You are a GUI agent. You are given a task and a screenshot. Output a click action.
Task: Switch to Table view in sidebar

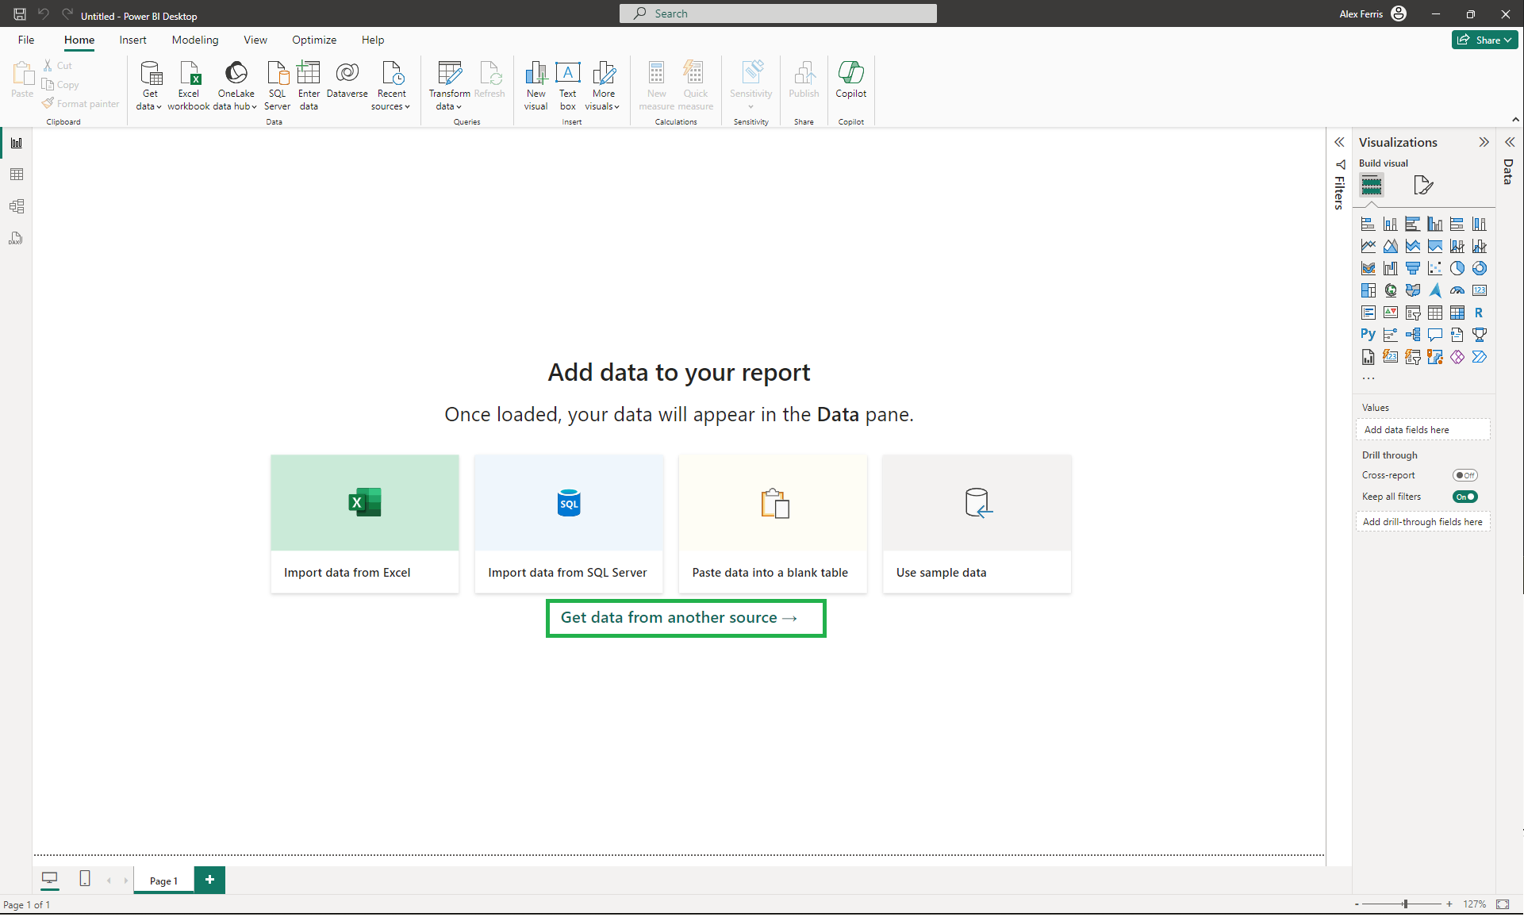coord(16,175)
